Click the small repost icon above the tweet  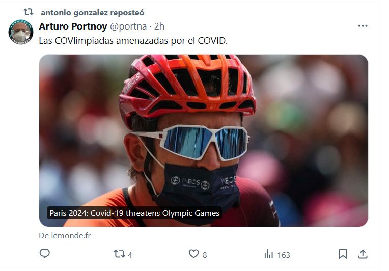pyautogui.click(x=29, y=12)
